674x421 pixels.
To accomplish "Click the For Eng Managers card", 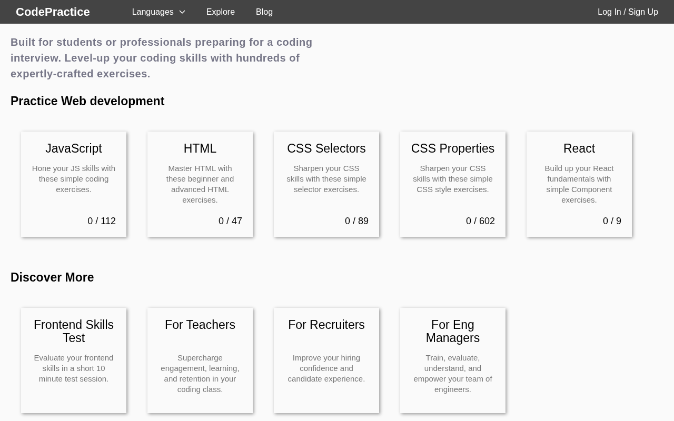I will 453,358.
